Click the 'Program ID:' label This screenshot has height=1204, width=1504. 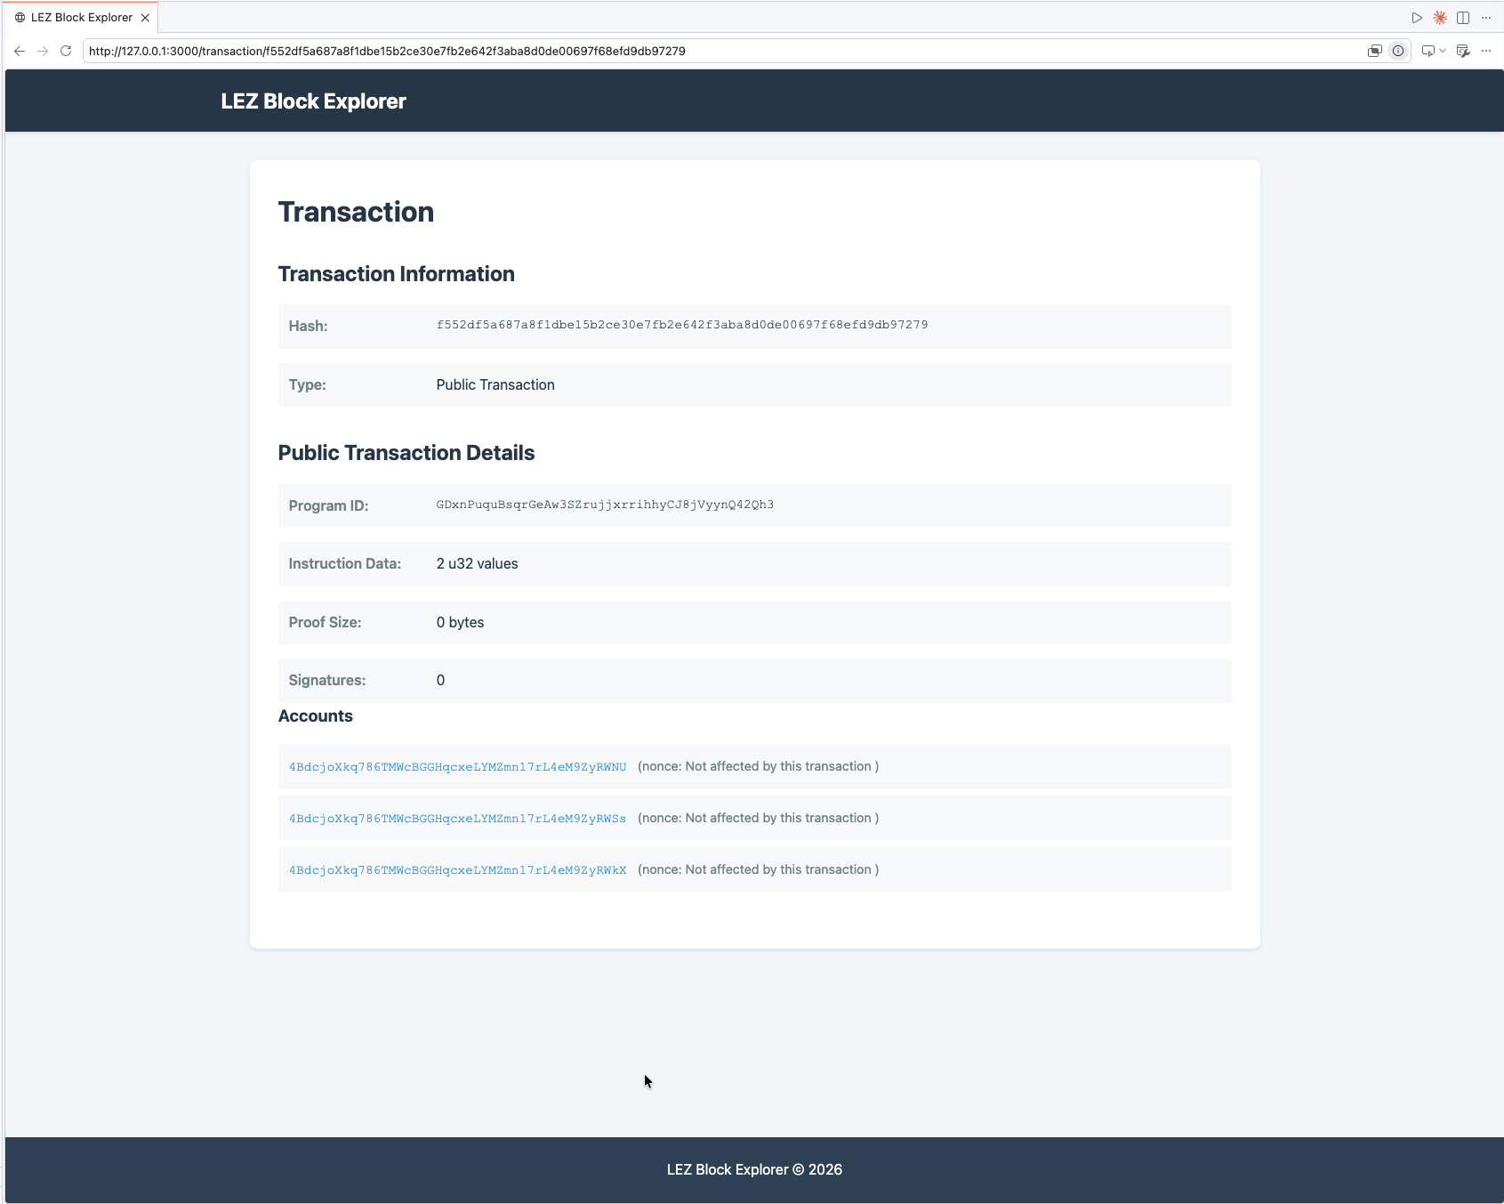pyautogui.click(x=328, y=505)
